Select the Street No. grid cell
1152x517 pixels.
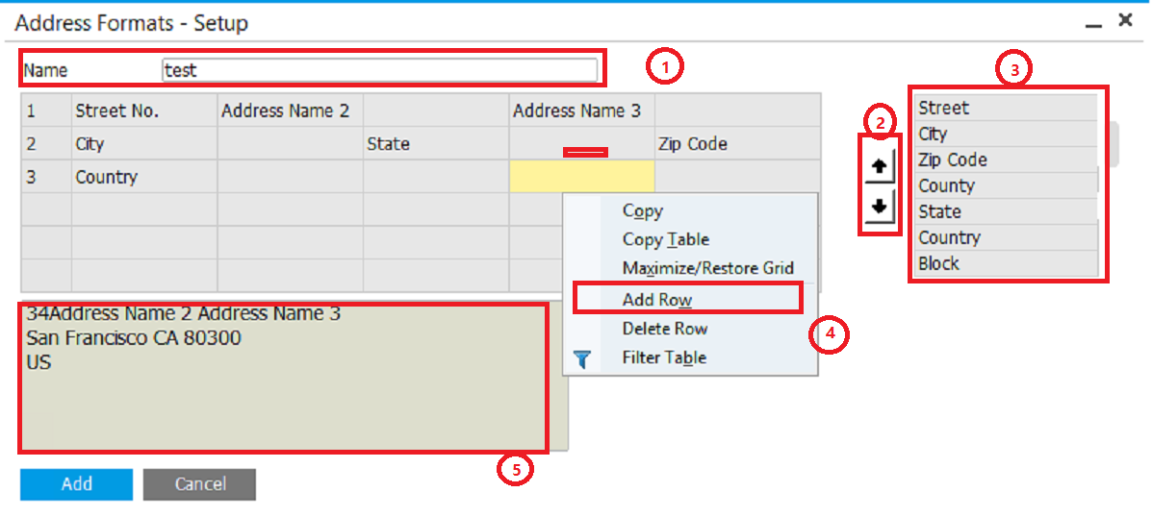pos(144,111)
